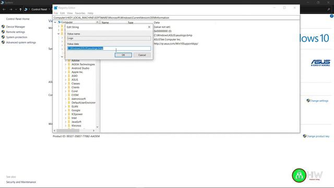This screenshot has width=334, height=188.
Task: Click the Value data input field
Action: click(x=109, y=49)
